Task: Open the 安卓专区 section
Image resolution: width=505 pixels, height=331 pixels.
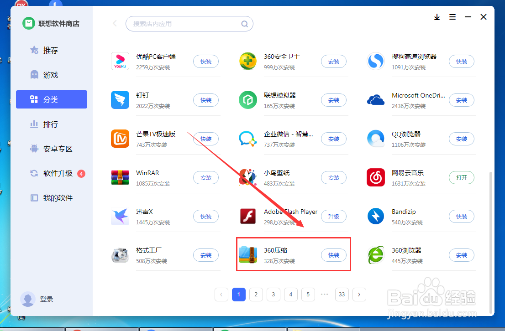Action: click(52, 149)
